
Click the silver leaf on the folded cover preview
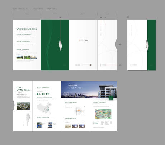point(147,45)
